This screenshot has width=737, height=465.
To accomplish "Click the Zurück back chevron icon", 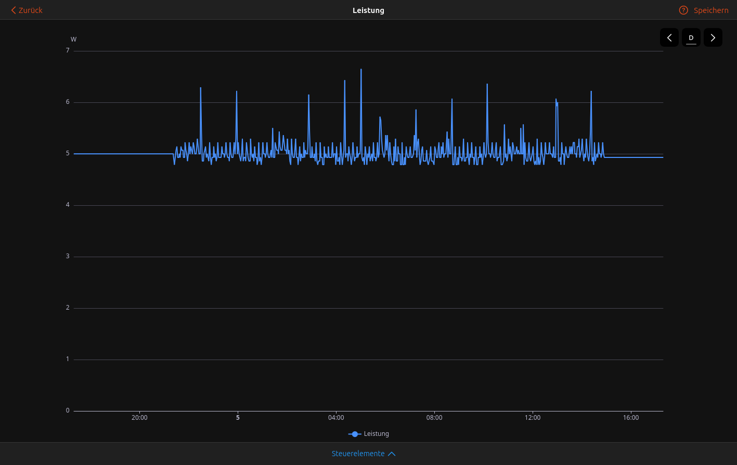I will tap(14, 10).
